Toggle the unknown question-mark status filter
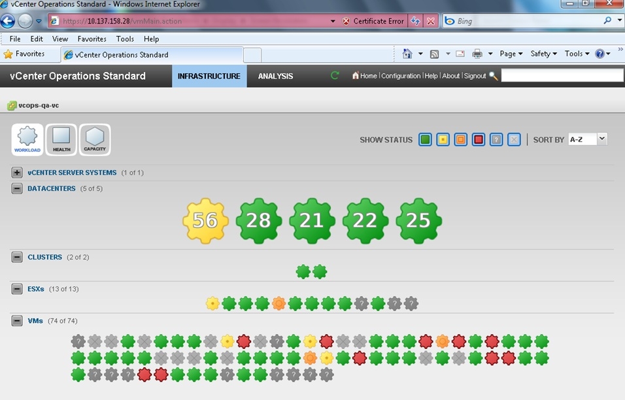625x400 pixels. point(496,139)
